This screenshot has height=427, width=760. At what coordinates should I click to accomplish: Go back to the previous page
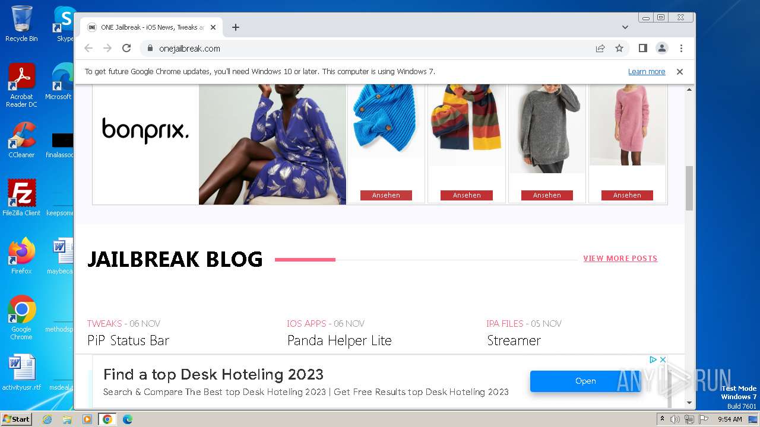click(x=88, y=49)
